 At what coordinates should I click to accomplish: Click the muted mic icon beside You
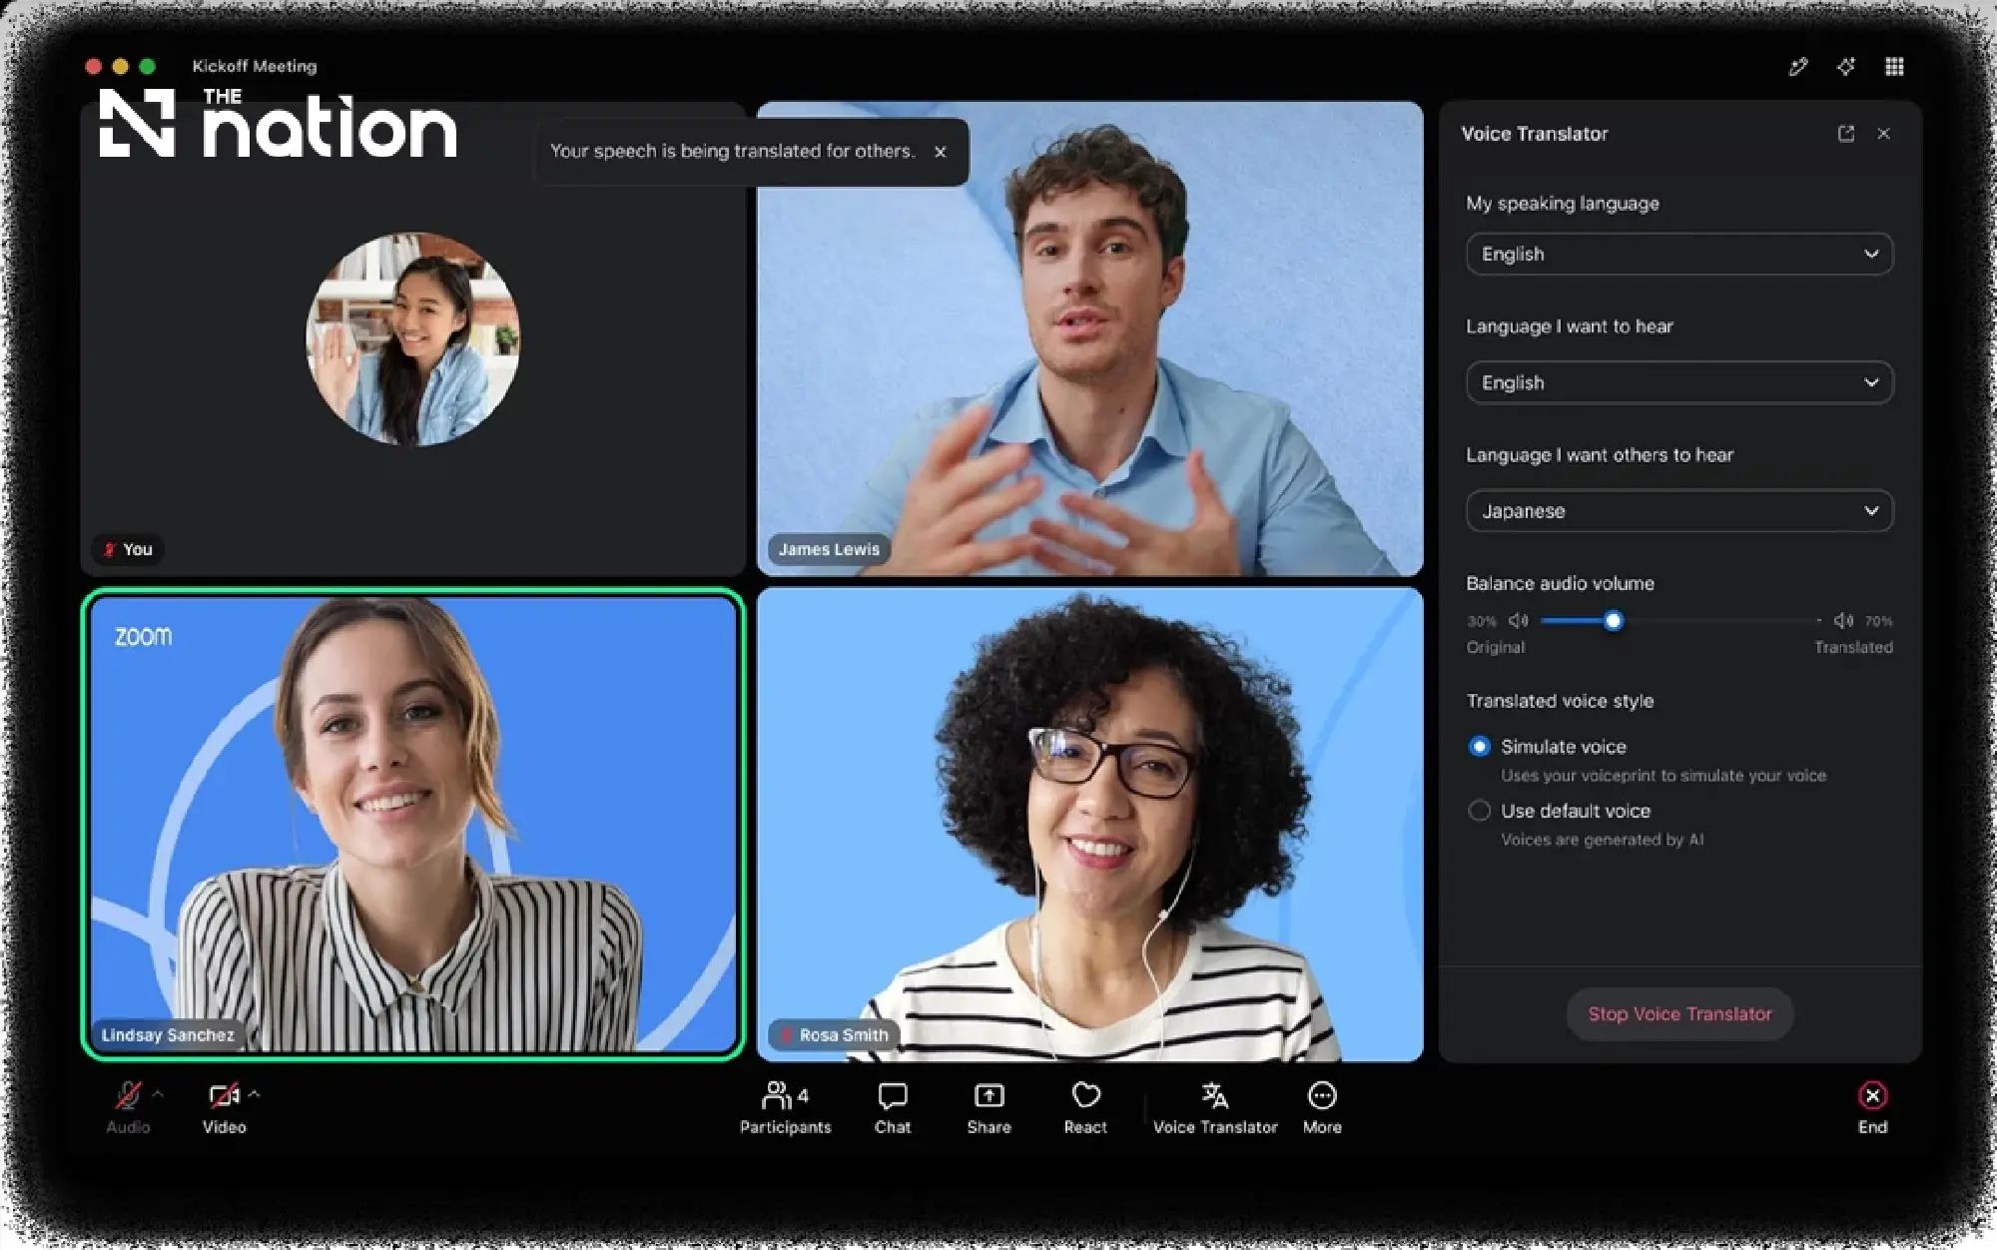pos(110,549)
